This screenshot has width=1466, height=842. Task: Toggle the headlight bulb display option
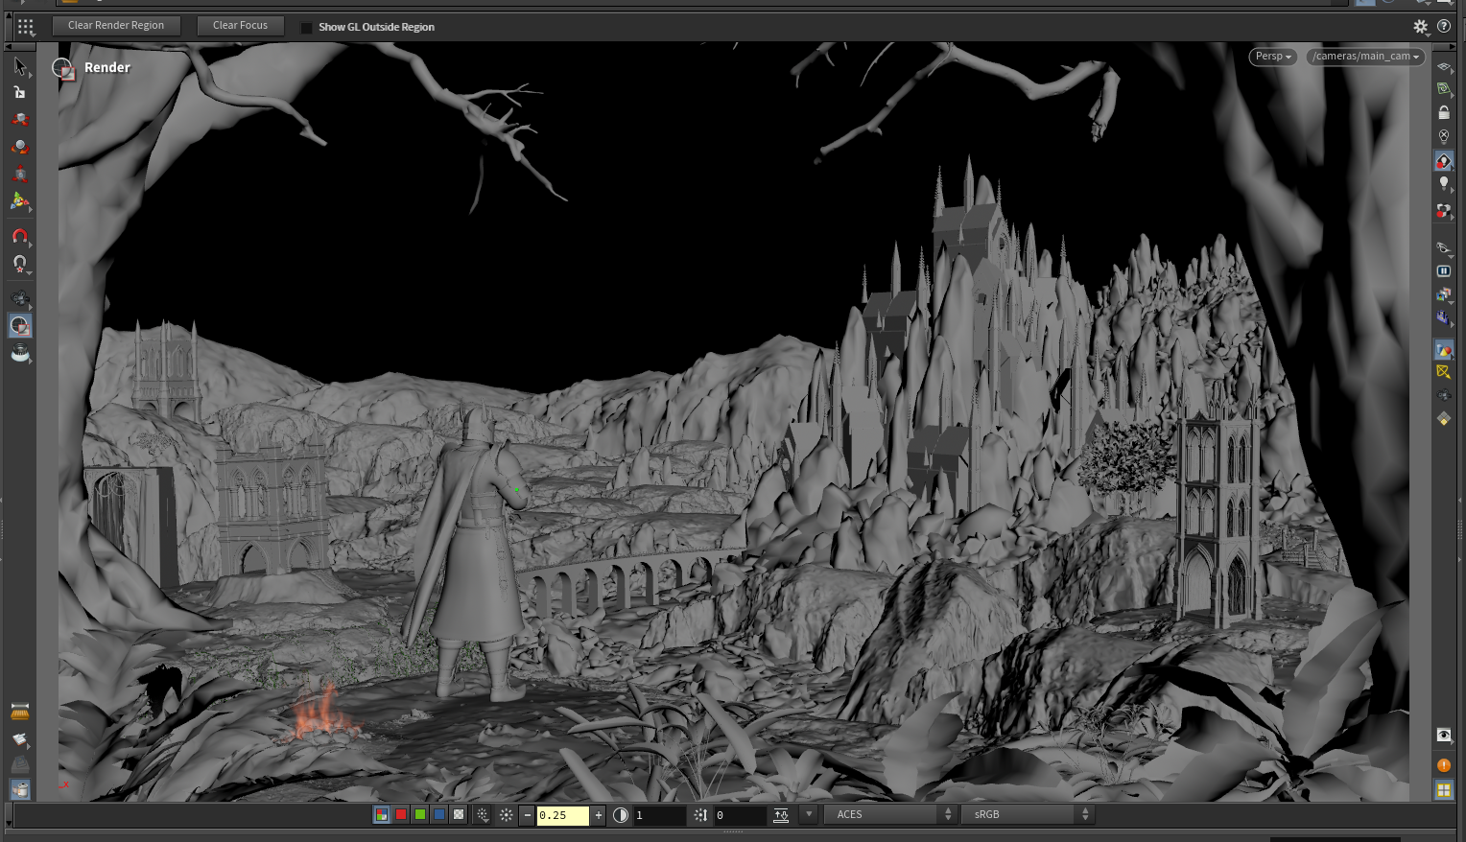pyautogui.click(x=1444, y=183)
